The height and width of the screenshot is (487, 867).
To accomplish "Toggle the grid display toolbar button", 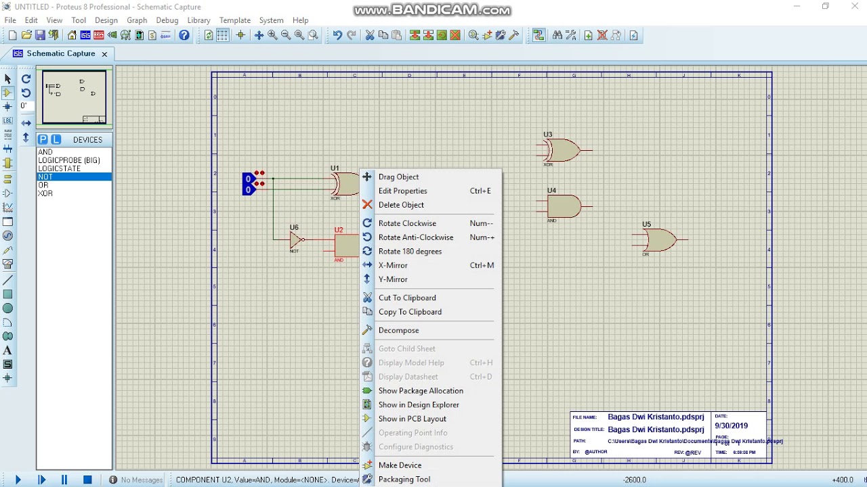I will [222, 35].
